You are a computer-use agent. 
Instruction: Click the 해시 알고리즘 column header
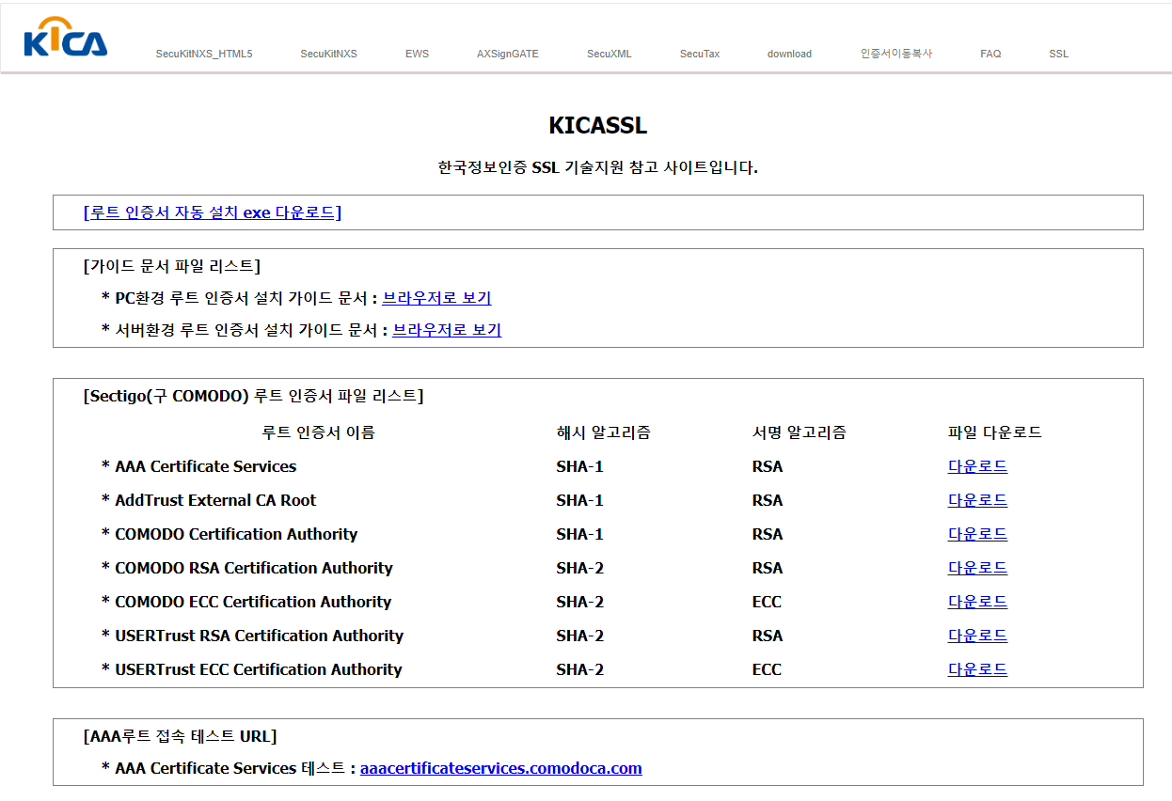pyautogui.click(x=604, y=432)
